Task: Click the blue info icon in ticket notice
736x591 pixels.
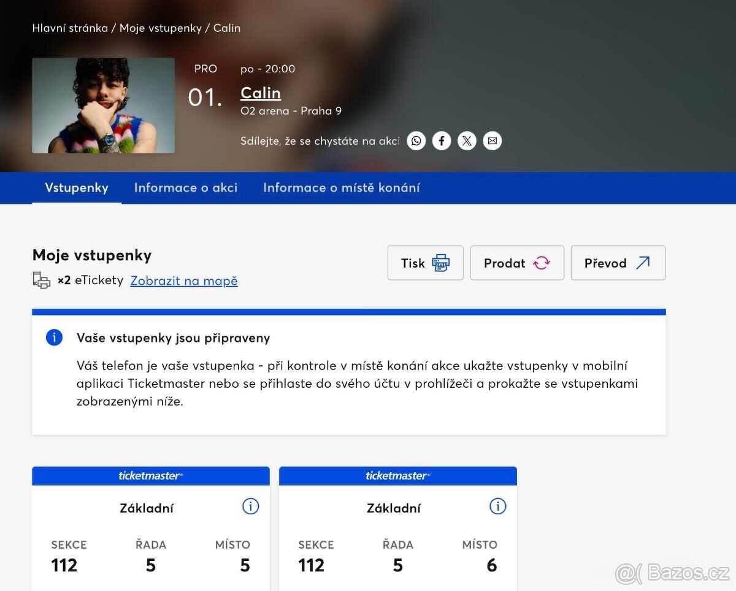Action: point(54,337)
